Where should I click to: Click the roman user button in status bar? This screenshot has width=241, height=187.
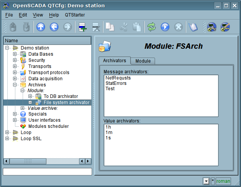click(223, 181)
